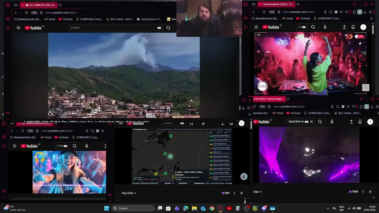
Task: Open Calculator from the taskbar
Action: (x=238, y=208)
